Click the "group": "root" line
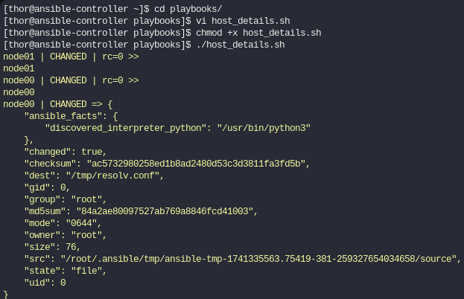Viewport: 464px width, 299px height. pos(65,199)
